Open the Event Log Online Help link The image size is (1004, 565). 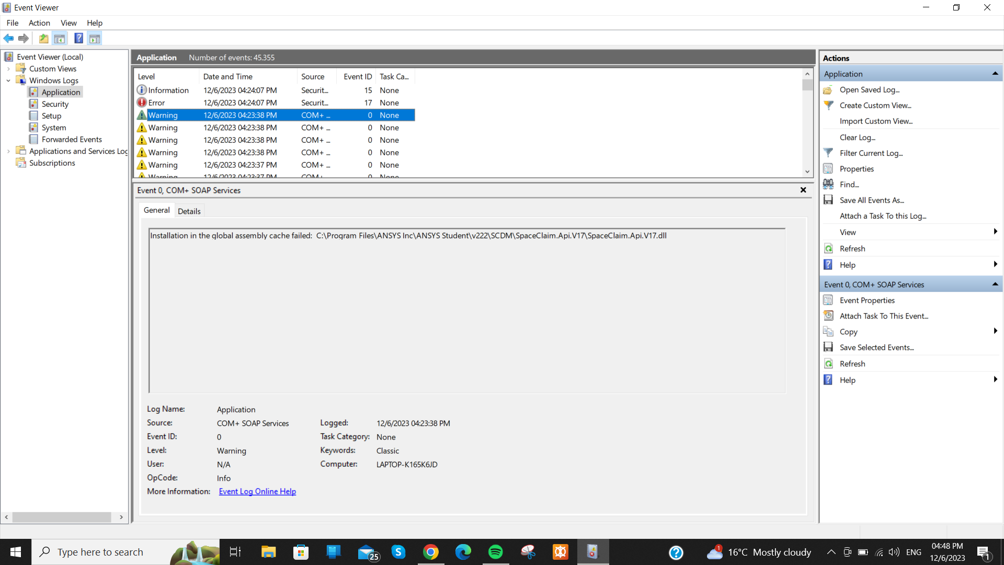point(257,491)
